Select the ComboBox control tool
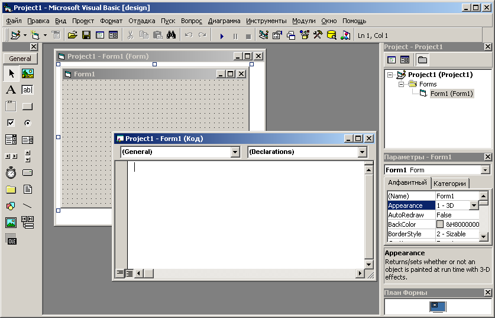This screenshot has height=318, width=495. click(11, 139)
